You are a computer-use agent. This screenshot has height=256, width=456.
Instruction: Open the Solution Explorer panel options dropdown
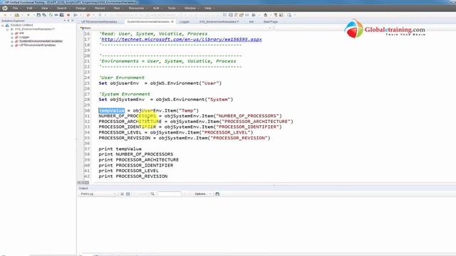point(65,21)
